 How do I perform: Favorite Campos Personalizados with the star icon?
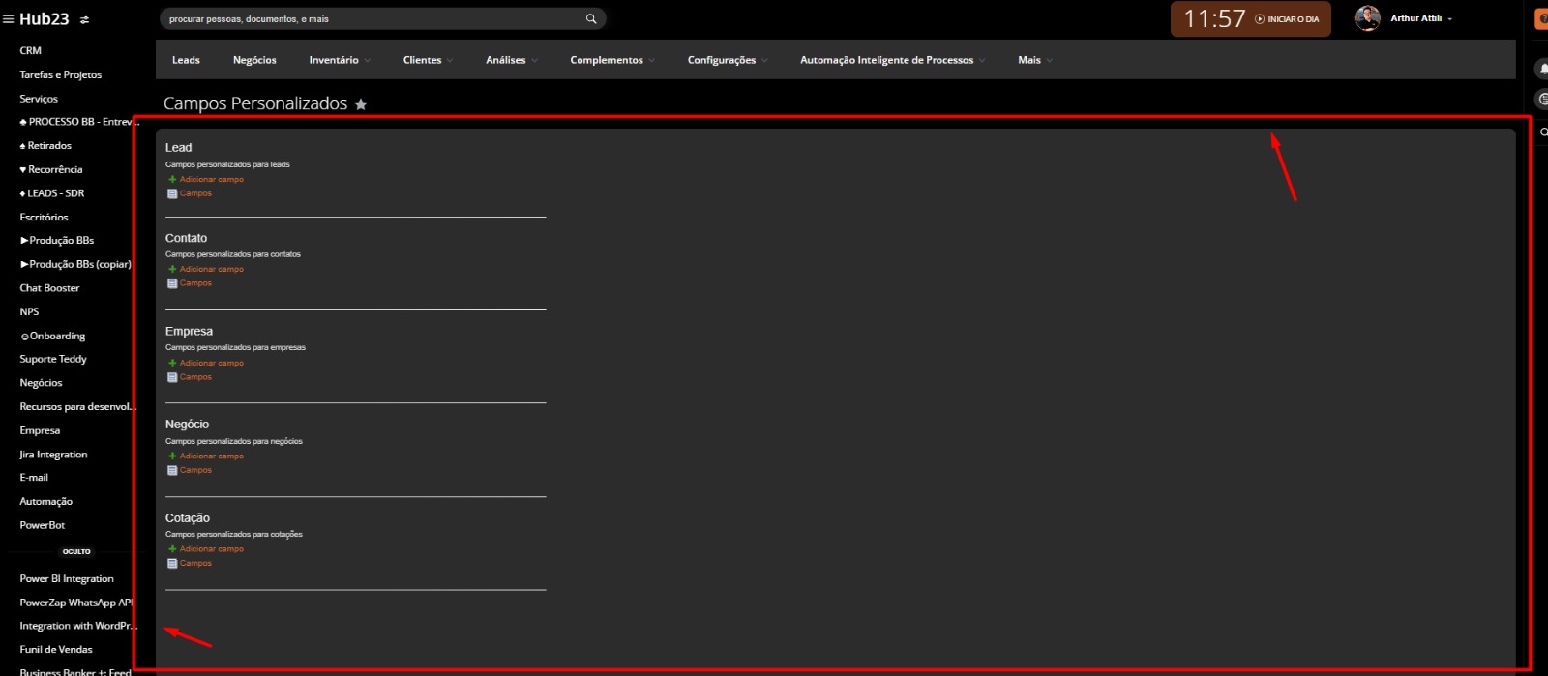point(361,104)
